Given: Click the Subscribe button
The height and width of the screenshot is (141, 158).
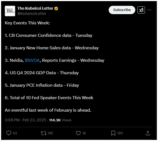Looking at the screenshot, I should [122, 10].
